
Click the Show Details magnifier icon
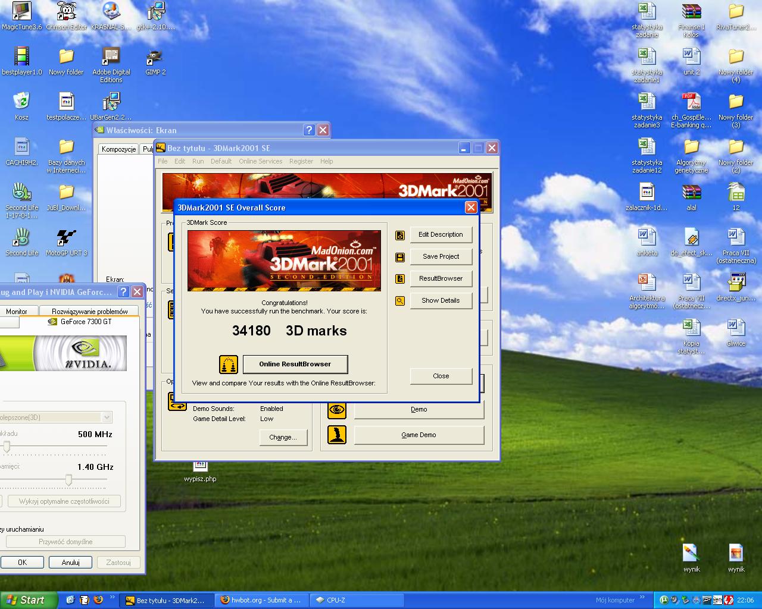point(400,301)
